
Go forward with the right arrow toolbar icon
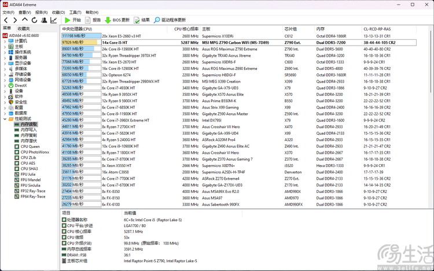click(15, 20)
